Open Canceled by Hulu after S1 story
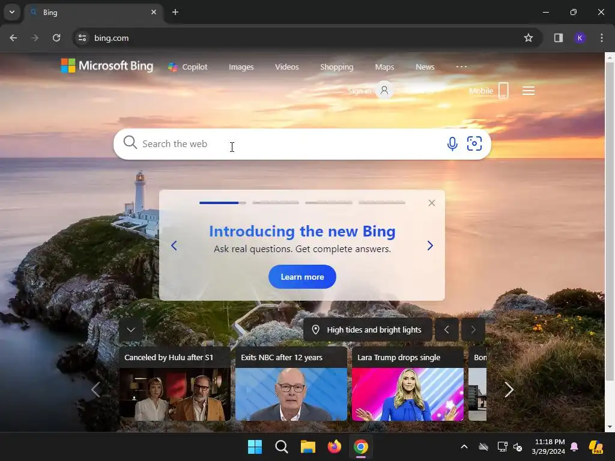Screen dimensions: 615x461 175,384
